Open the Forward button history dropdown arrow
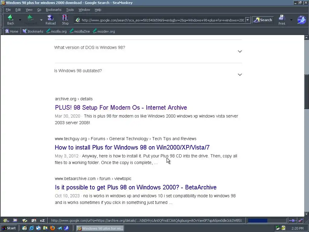This screenshot has height=232, width=309. (x=41, y=20)
